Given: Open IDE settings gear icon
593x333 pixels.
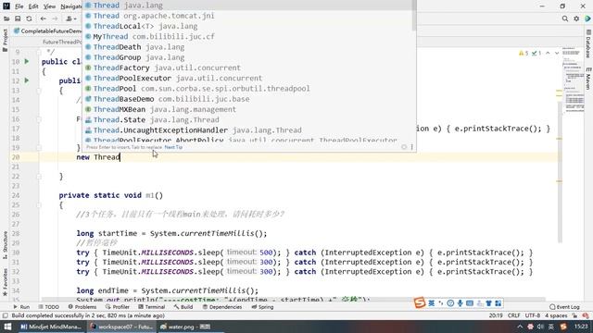Looking at the screenshot, I should coord(576,18).
